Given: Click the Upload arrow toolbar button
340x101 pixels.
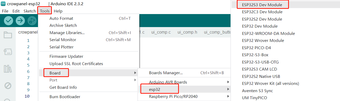Looking at the screenshot, I should tap(20, 21).
